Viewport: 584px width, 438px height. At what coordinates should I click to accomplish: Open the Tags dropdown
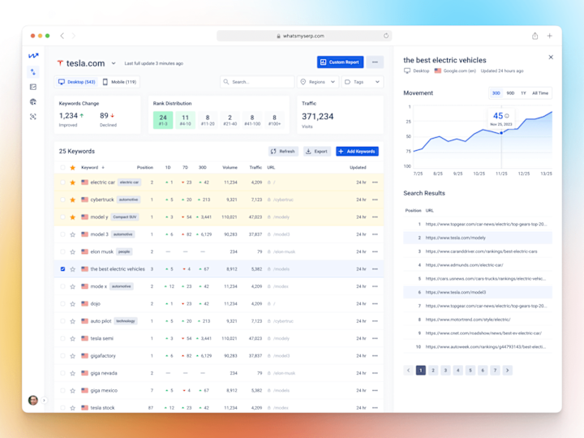tap(363, 82)
